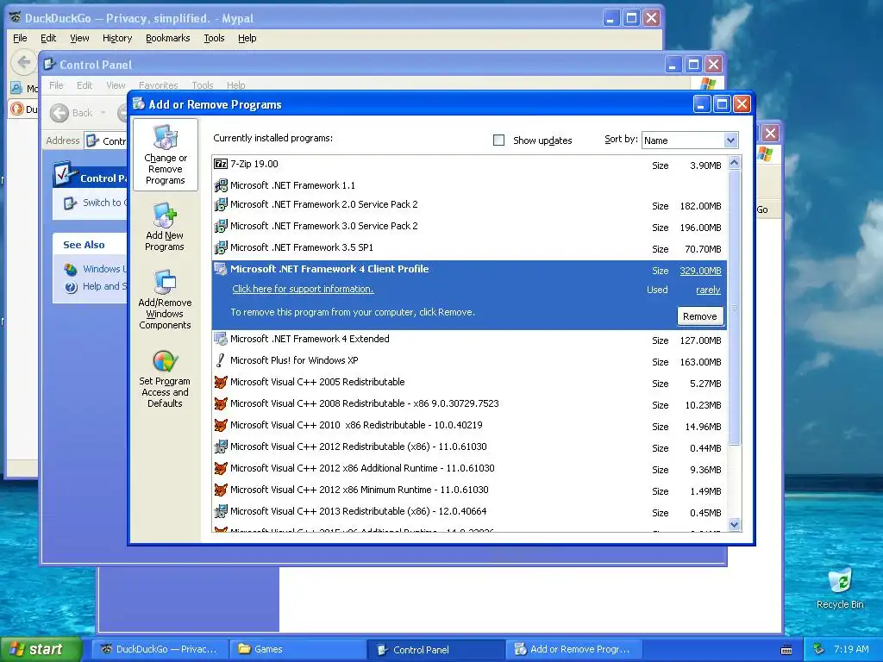Open the Help menu in Mypal
This screenshot has height=662, width=883.
pyautogui.click(x=247, y=38)
